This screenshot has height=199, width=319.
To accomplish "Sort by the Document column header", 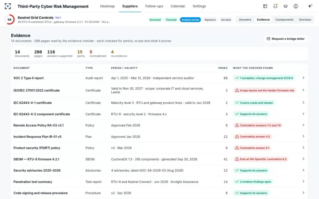I will (22, 68).
